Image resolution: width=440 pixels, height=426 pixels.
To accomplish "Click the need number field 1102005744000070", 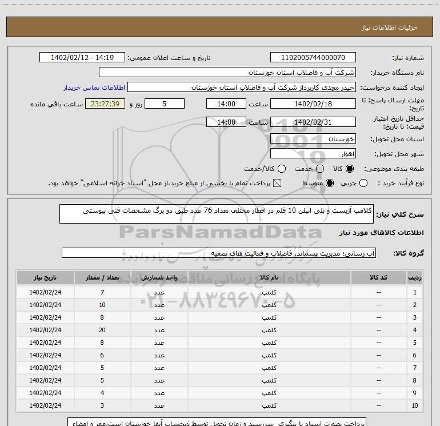I will [313, 57].
